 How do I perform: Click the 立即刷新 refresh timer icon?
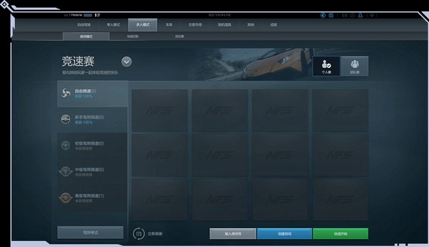coord(139,234)
